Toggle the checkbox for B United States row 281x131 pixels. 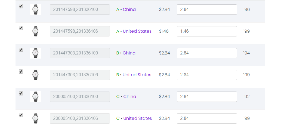pos(21,72)
